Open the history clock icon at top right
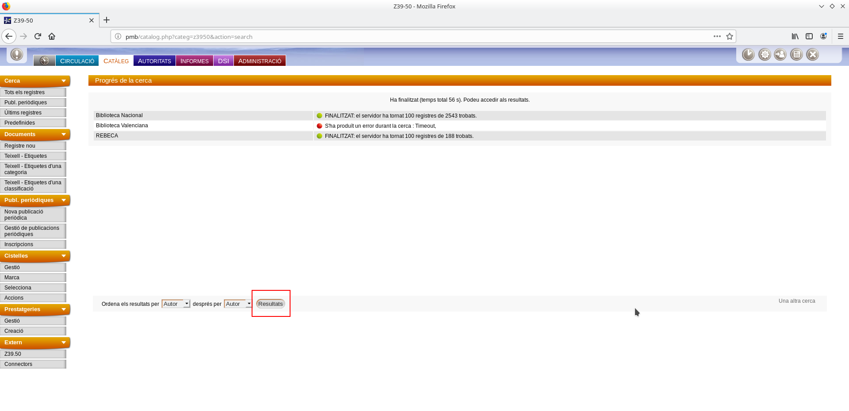 pyautogui.click(x=748, y=54)
